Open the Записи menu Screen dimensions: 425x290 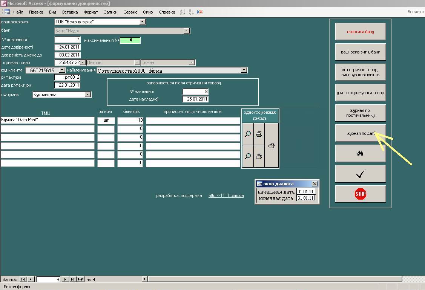[x=111, y=12]
